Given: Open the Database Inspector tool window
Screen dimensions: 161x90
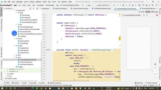Looking at the screenshot, I should [x=55, y=83].
